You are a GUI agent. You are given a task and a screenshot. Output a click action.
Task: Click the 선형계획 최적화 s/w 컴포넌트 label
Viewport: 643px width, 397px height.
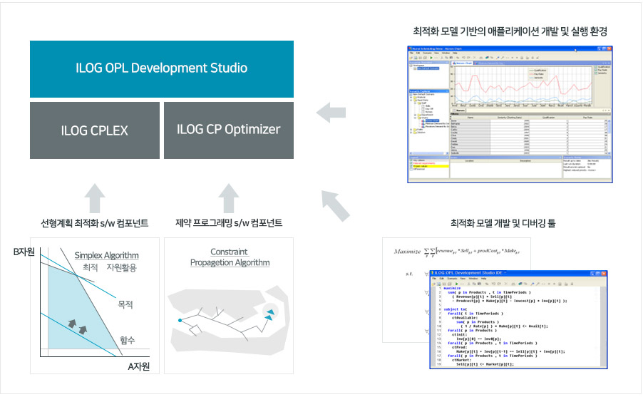95,223
